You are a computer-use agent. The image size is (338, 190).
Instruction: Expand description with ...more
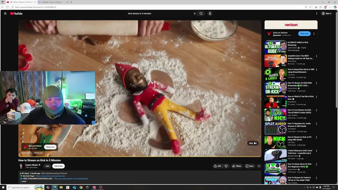[x=23, y=181]
